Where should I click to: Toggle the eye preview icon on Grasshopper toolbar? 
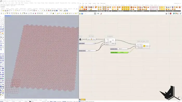point(98,13)
